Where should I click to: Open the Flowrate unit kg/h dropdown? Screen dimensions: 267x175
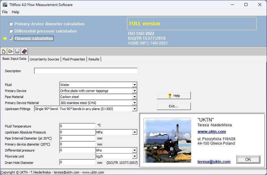[x=135, y=156]
